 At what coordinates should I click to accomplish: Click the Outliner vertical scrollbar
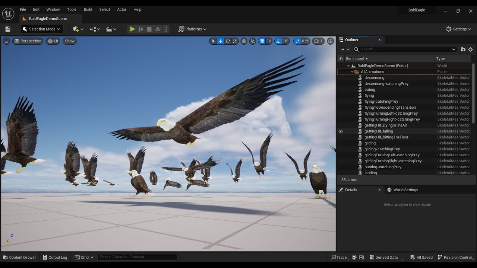(474, 93)
